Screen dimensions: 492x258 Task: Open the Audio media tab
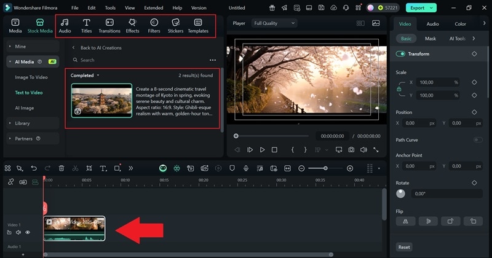65,26
